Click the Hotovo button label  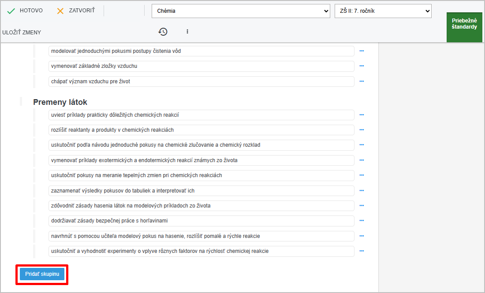[x=31, y=11]
